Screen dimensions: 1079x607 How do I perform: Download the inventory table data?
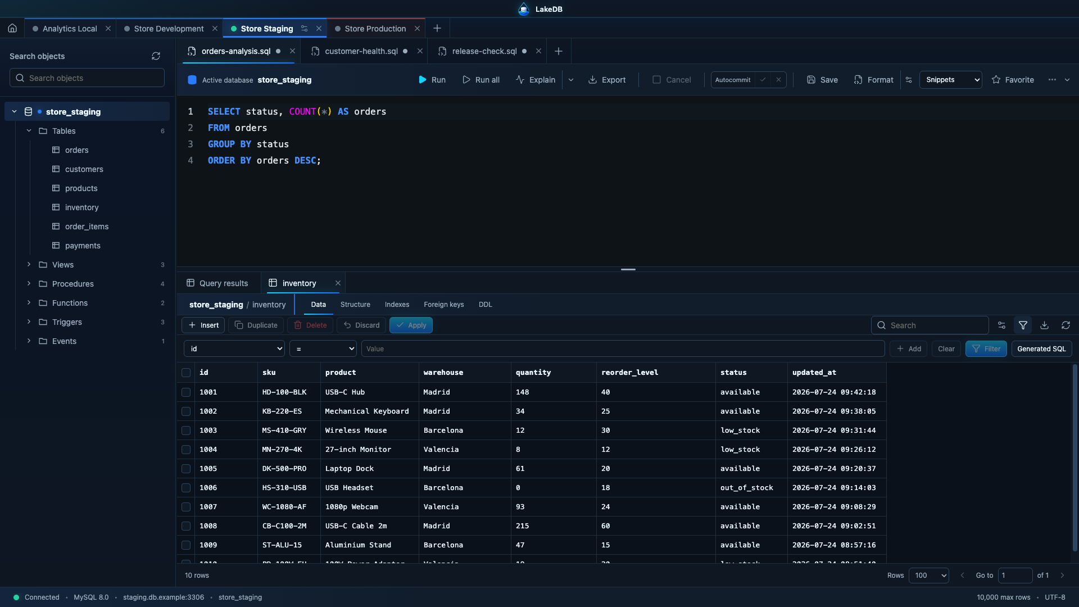(1044, 325)
